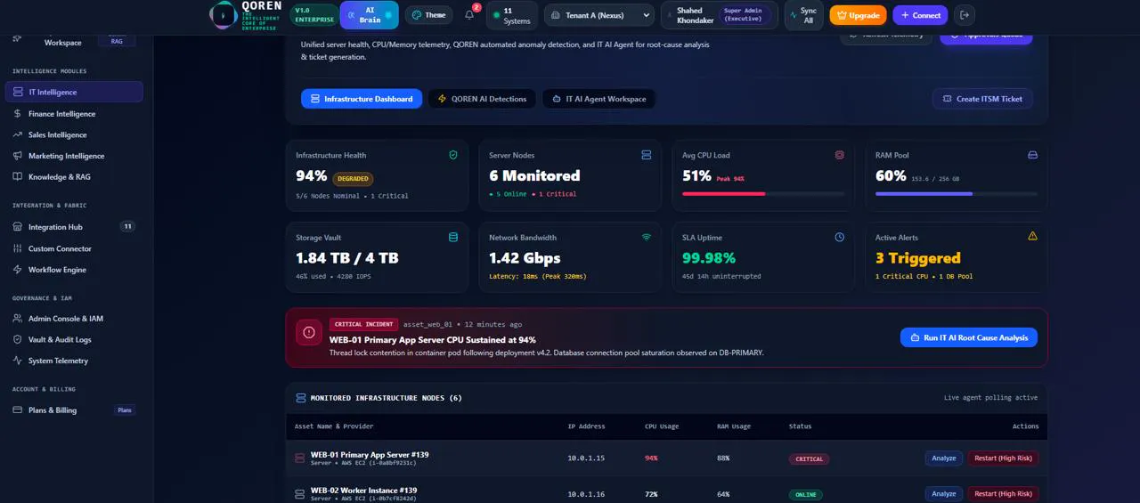
Task: Click the Avg CPU Load progress bar
Action: click(763, 193)
